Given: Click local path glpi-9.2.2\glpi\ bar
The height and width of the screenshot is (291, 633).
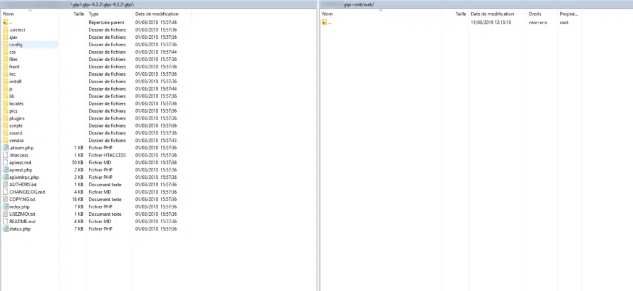Looking at the screenshot, I should click(158, 4).
